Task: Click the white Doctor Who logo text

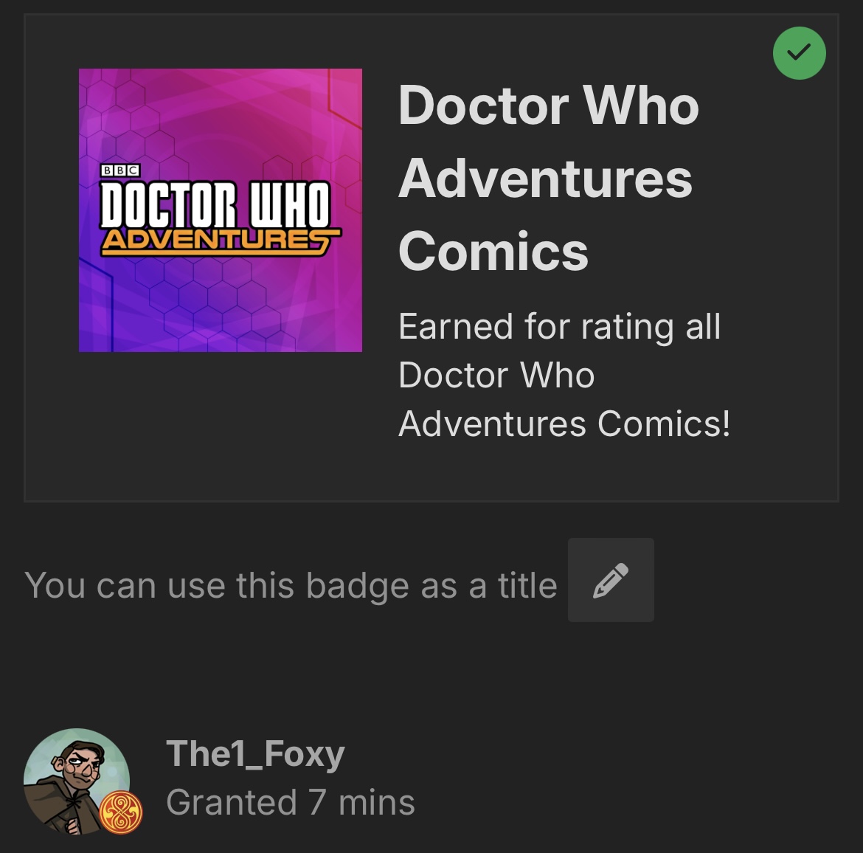Action: (x=215, y=204)
